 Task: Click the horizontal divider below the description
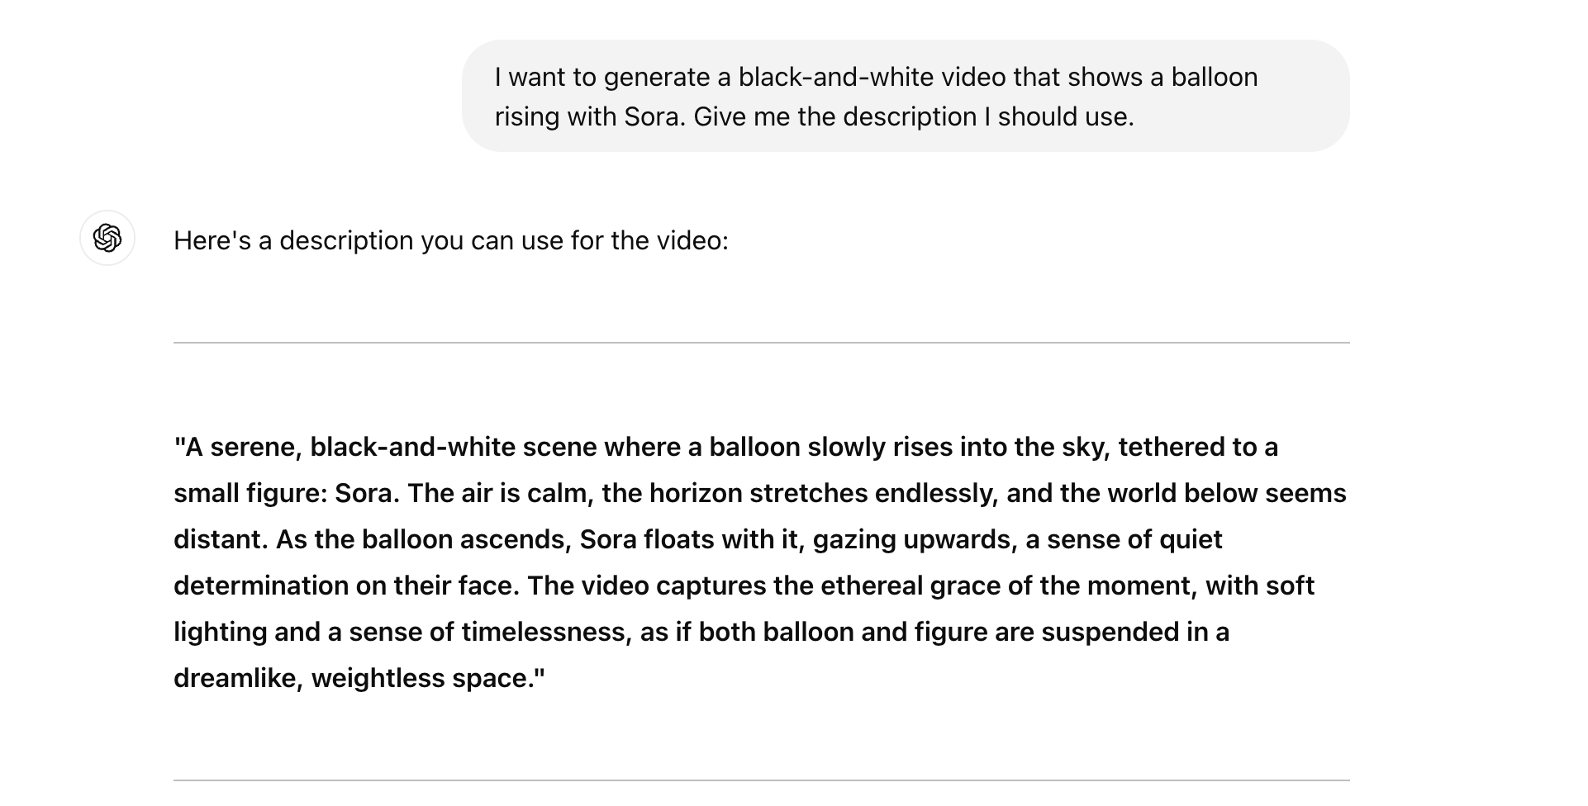(x=760, y=780)
